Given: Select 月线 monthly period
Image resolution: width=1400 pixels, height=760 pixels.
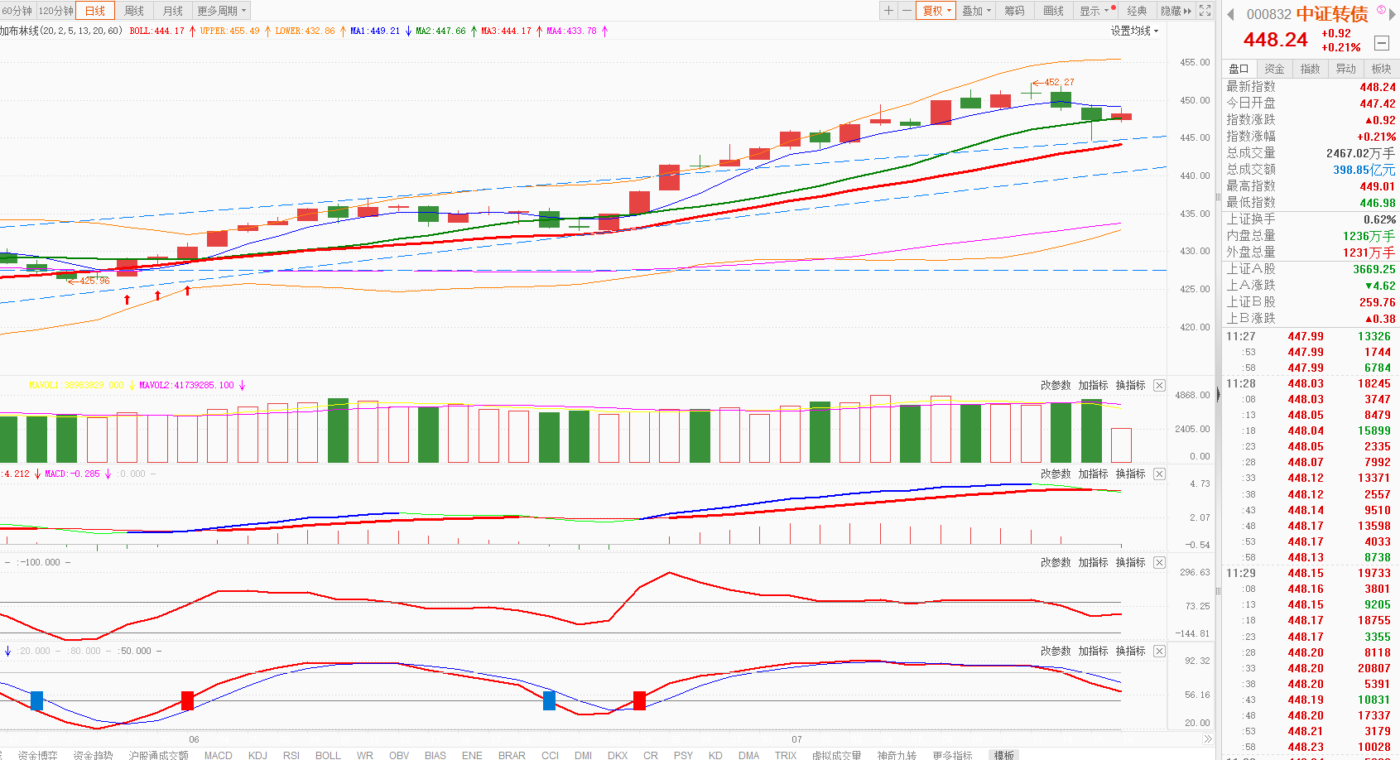Looking at the screenshot, I should 173,11.
